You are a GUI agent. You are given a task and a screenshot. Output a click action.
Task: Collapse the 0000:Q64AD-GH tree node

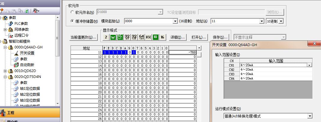pos(5,47)
